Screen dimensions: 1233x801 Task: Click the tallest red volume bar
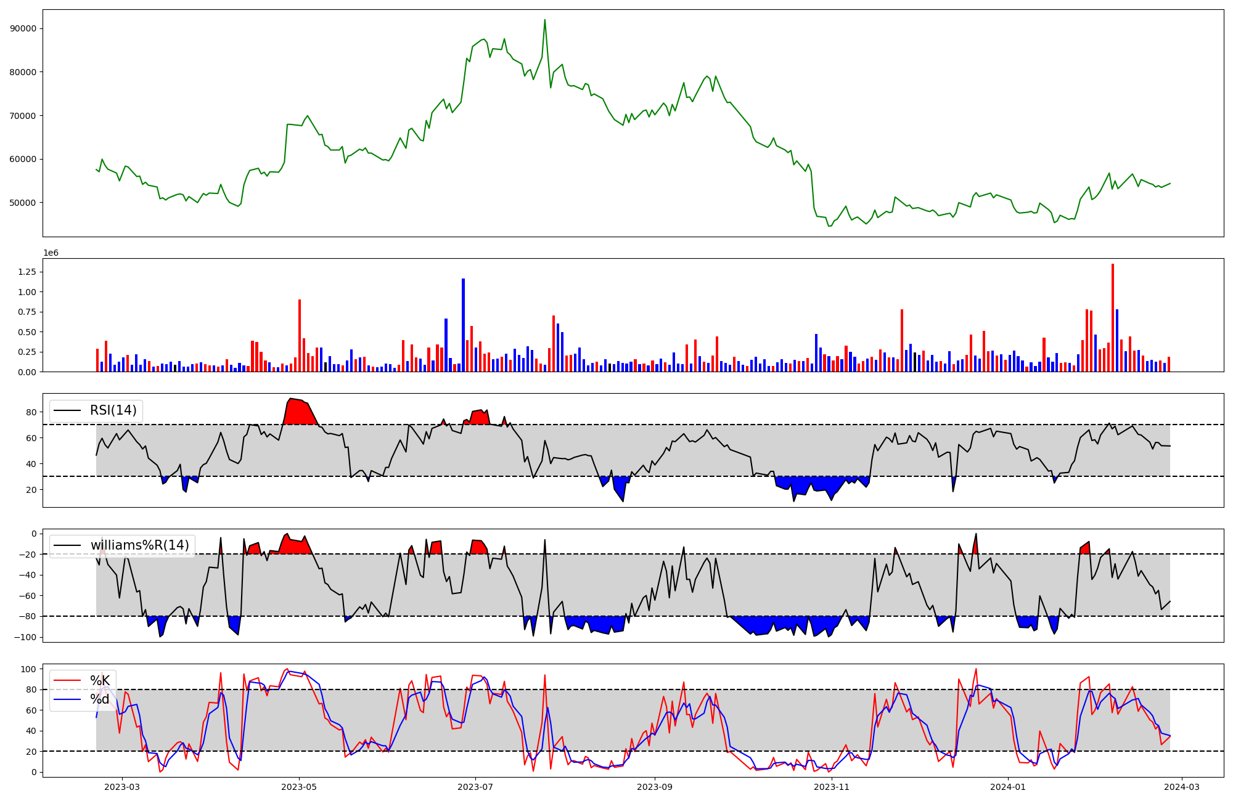[1113, 317]
